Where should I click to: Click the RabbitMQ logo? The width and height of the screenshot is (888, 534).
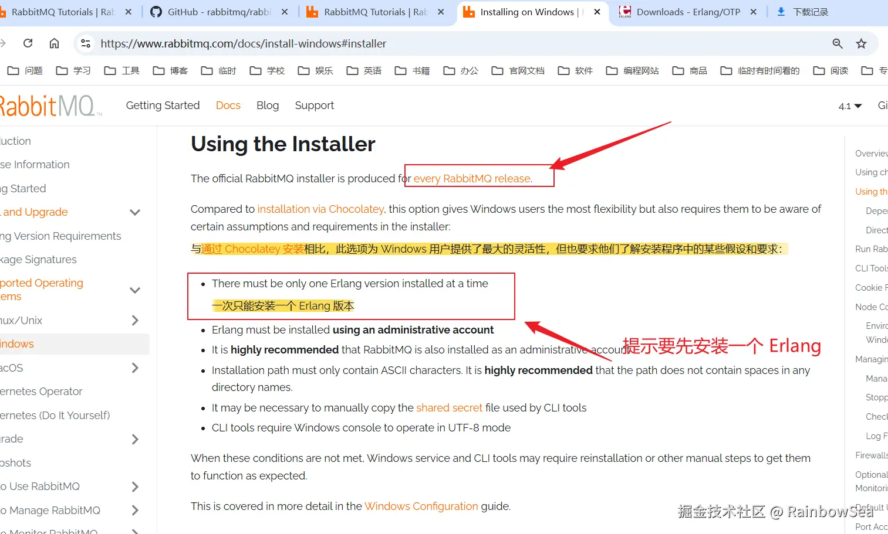50,106
